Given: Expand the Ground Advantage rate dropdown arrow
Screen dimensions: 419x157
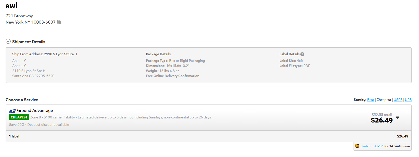Looking at the screenshot, I should pos(398,117).
